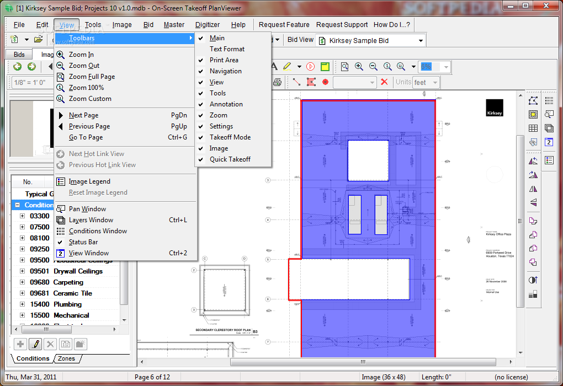This screenshot has width=563, height=386.
Task: Open the zoom percentage dropdown
Action: point(446,67)
